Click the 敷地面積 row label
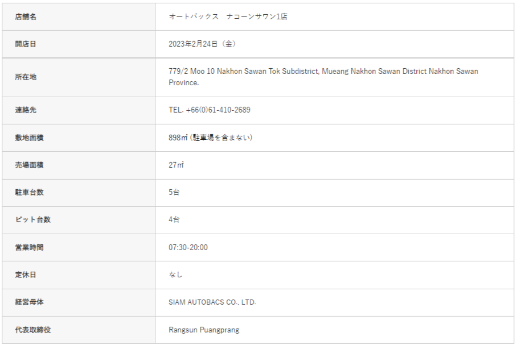The height and width of the screenshot is (345, 517). click(29, 138)
